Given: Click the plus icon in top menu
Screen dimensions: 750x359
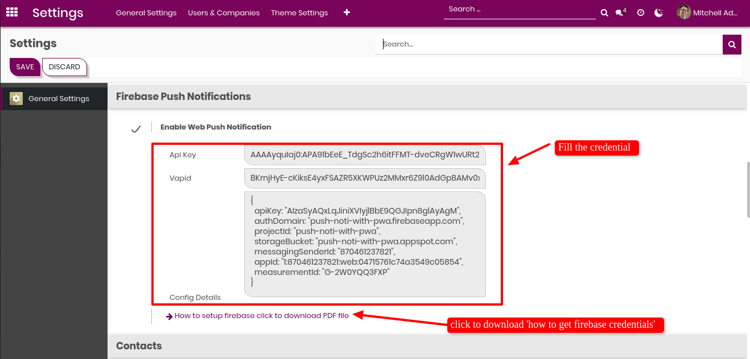Looking at the screenshot, I should [347, 12].
